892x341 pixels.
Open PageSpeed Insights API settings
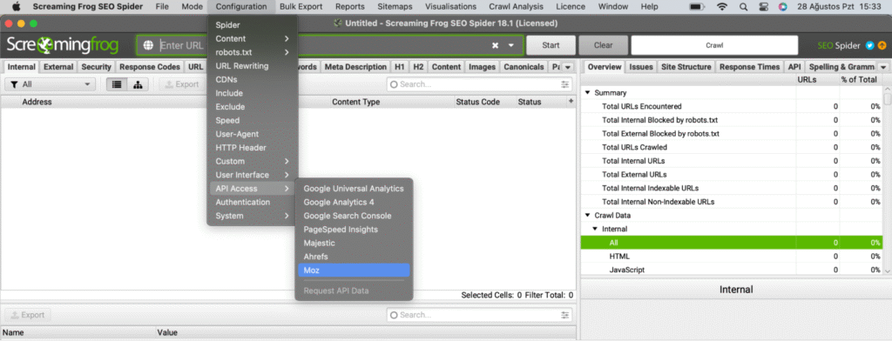coord(354,230)
